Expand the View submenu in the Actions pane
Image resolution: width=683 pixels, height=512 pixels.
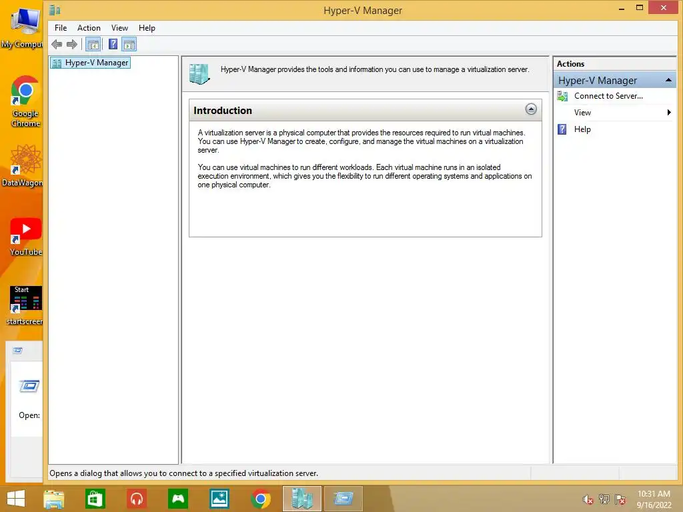[x=614, y=113]
